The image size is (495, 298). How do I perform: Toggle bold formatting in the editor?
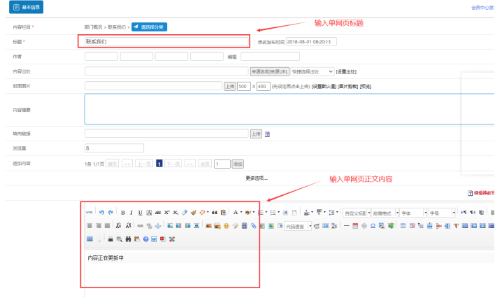[123, 212]
